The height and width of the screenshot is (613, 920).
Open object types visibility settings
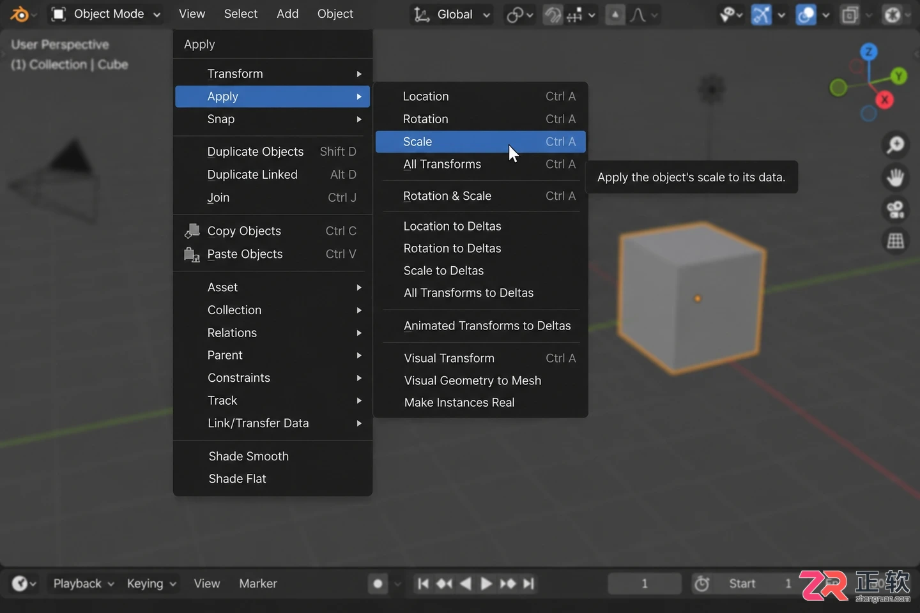pyautogui.click(x=731, y=14)
